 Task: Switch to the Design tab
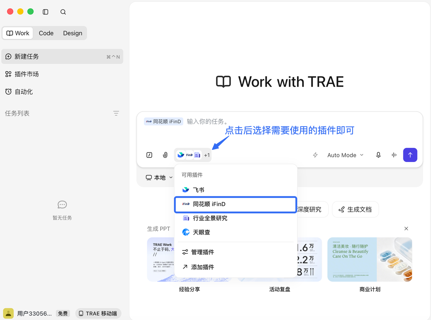(x=72, y=33)
